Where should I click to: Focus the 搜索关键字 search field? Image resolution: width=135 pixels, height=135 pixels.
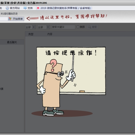(x=63, y=27)
